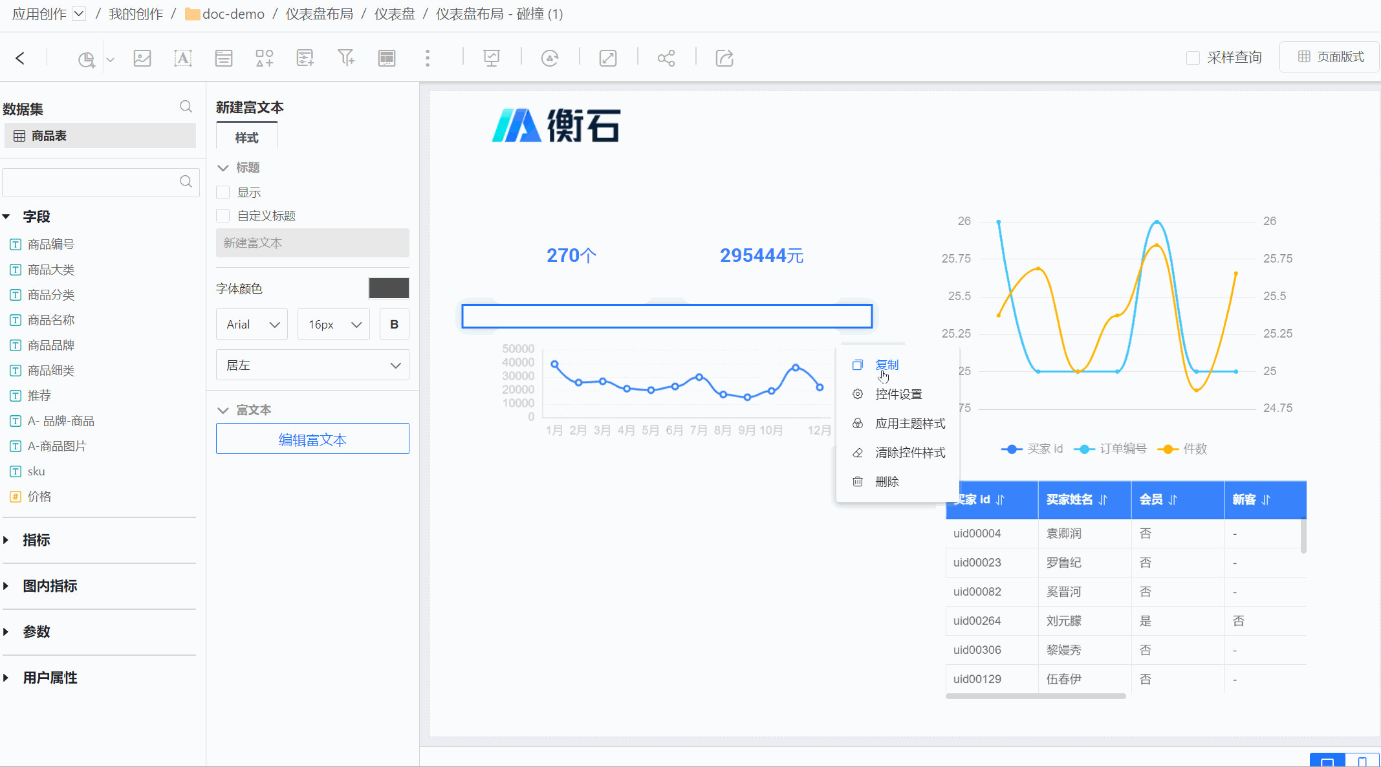
Task: Click the fullscreen expand icon
Action: pyautogui.click(x=608, y=58)
